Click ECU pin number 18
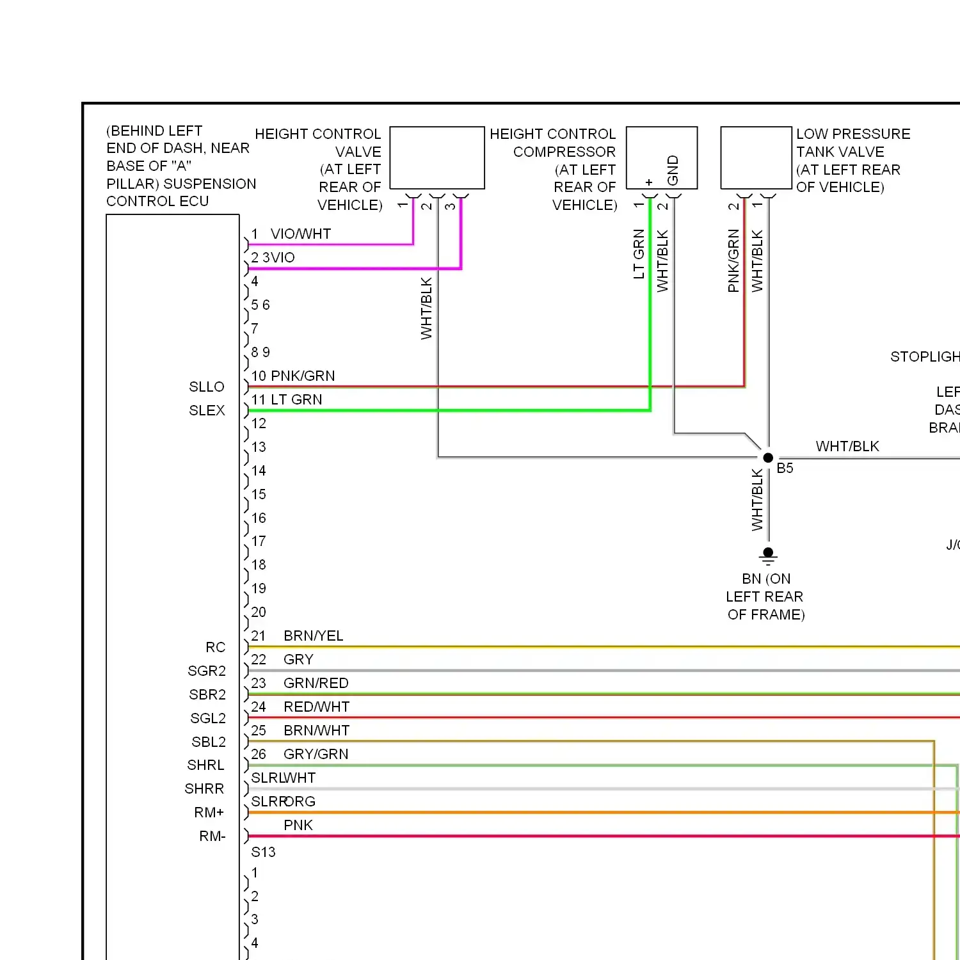This screenshot has width=960, height=960. [x=259, y=564]
